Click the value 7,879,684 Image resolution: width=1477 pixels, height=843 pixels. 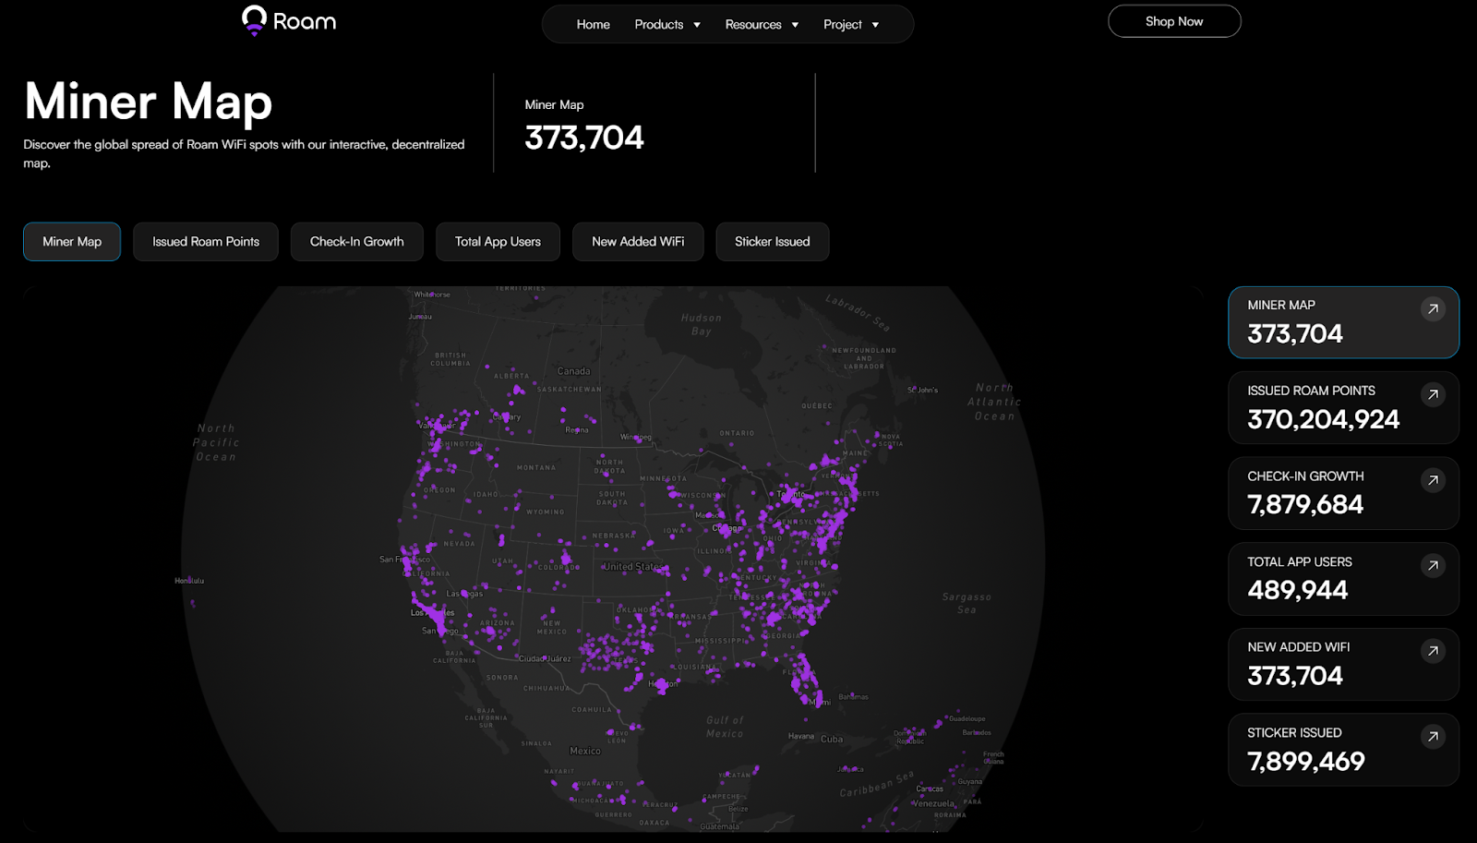click(x=1305, y=505)
